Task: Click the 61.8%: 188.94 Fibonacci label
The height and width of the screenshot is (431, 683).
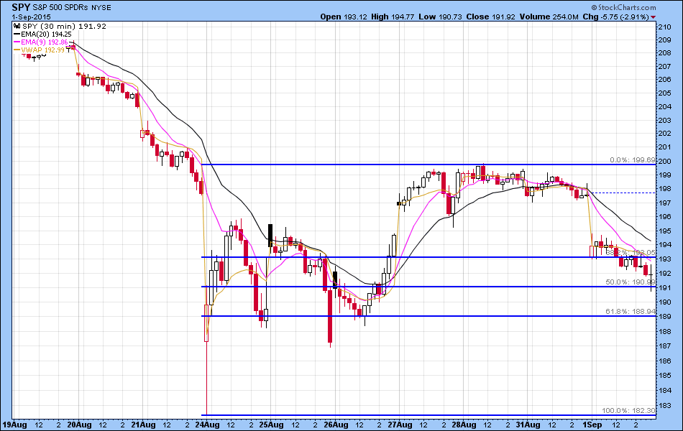Action: 631,311
